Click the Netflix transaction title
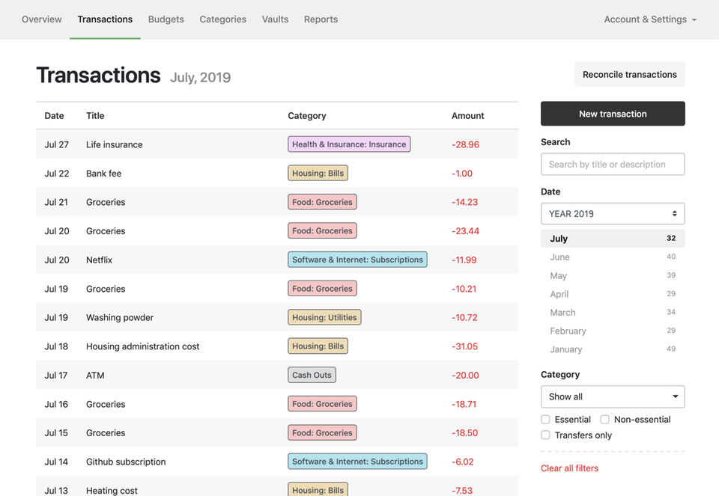 pyautogui.click(x=99, y=260)
